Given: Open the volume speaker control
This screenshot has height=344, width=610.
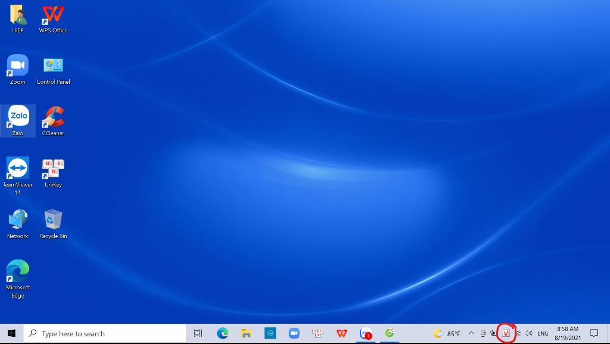Looking at the screenshot, I should tap(528, 333).
